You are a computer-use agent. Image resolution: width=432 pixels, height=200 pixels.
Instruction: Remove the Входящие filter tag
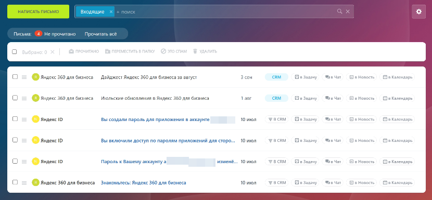[x=111, y=11]
